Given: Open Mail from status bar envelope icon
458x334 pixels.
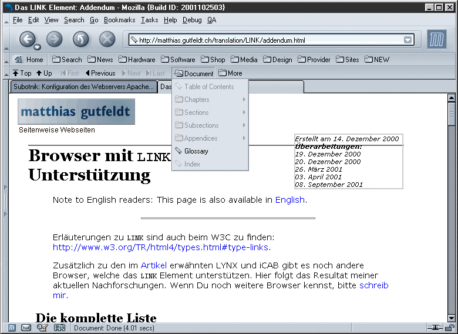Looking at the screenshot, I should 26,328.
